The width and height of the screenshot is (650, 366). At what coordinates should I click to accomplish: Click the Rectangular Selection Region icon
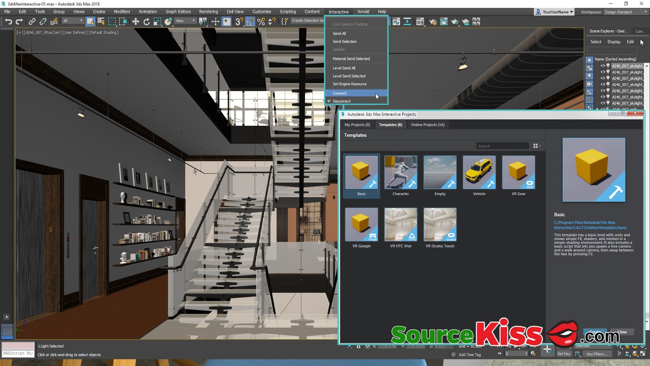(112, 22)
